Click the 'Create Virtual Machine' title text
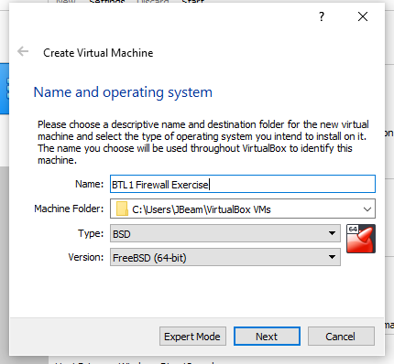 (x=98, y=53)
